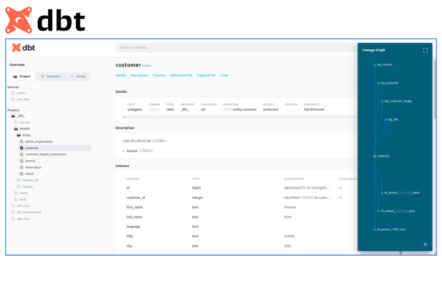Close the Lineage Graph panel
The width and height of the screenshot is (442, 294).
tap(425, 244)
